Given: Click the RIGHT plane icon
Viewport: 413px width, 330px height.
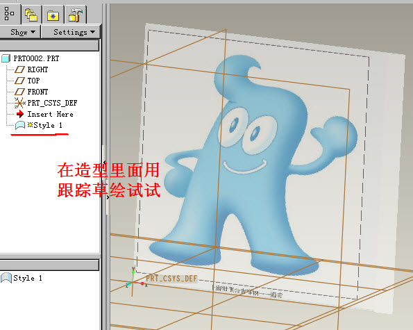Looking at the screenshot, I should pos(19,69).
